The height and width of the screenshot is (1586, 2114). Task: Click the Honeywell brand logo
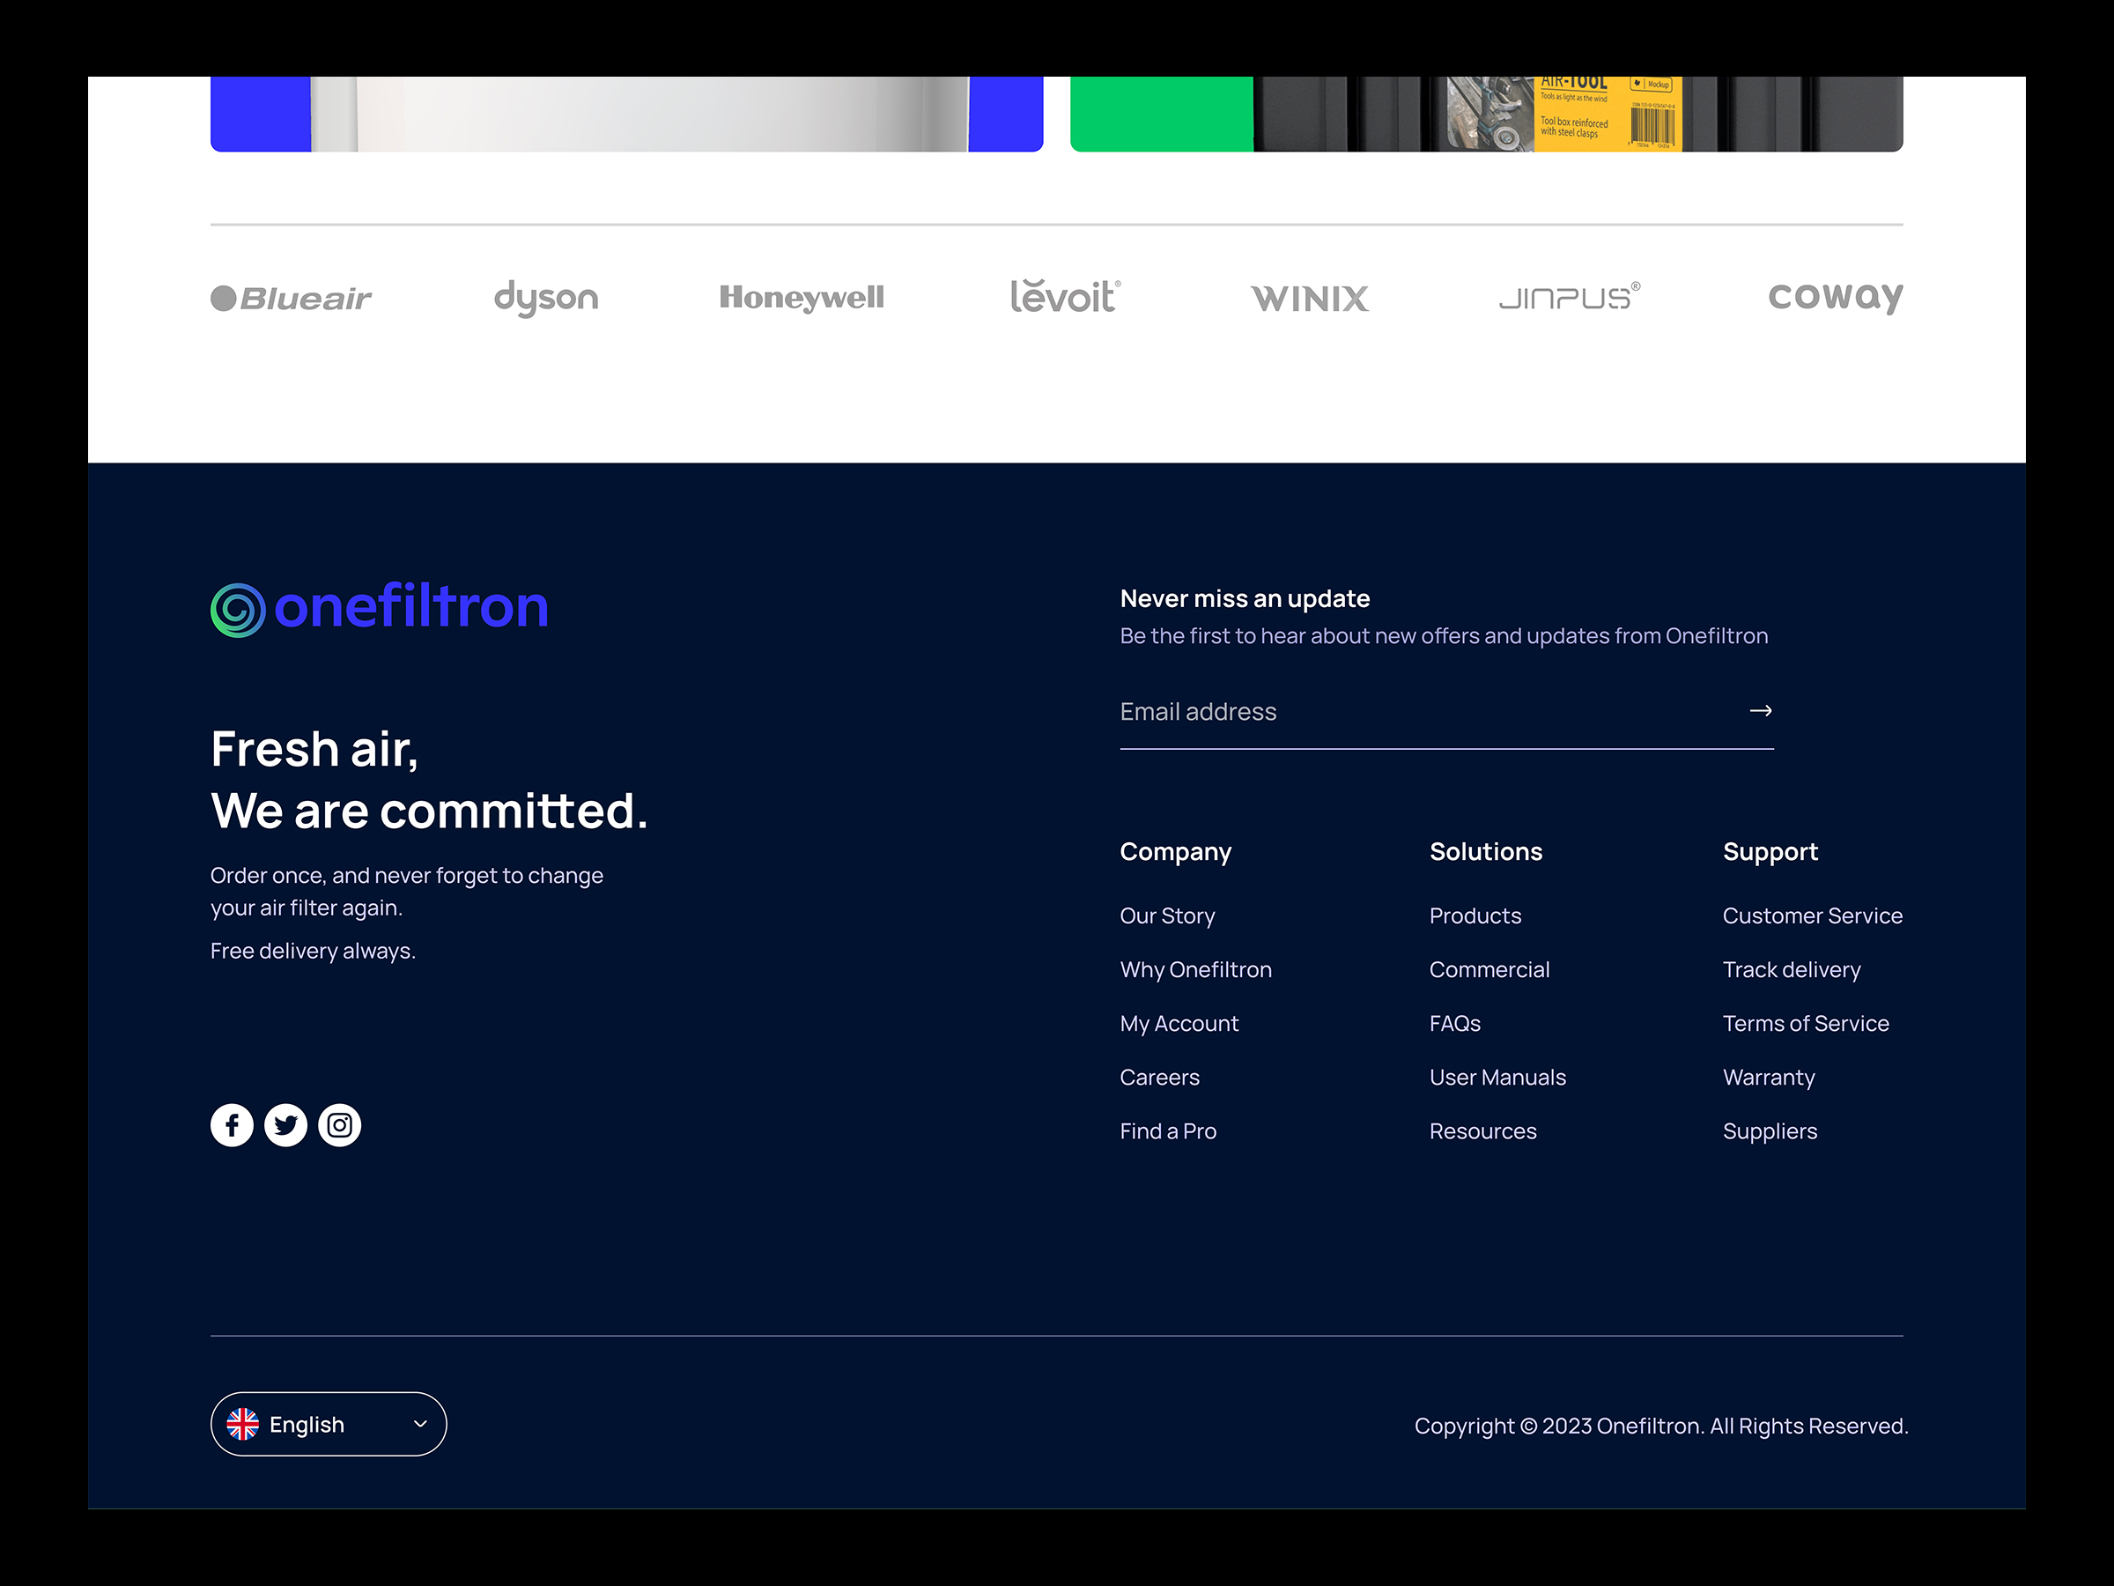coord(801,297)
